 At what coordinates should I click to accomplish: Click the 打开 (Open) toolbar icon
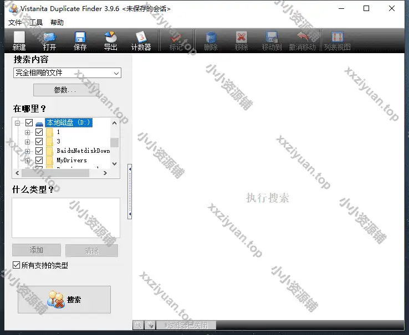[x=50, y=42]
